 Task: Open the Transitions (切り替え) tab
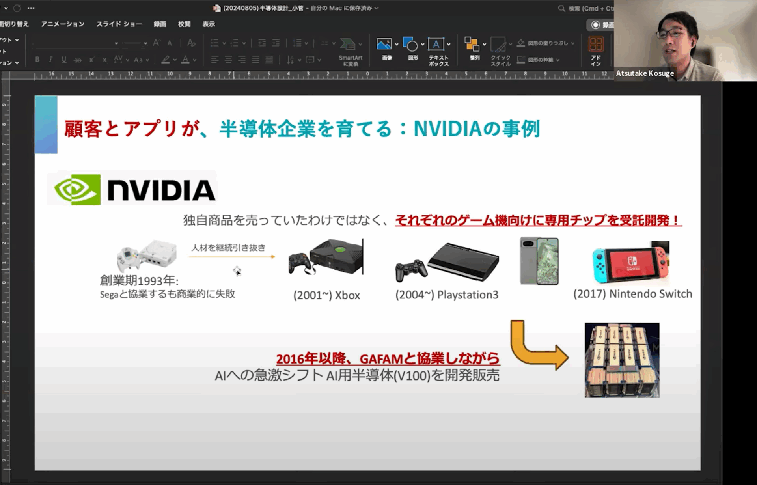click(14, 24)
